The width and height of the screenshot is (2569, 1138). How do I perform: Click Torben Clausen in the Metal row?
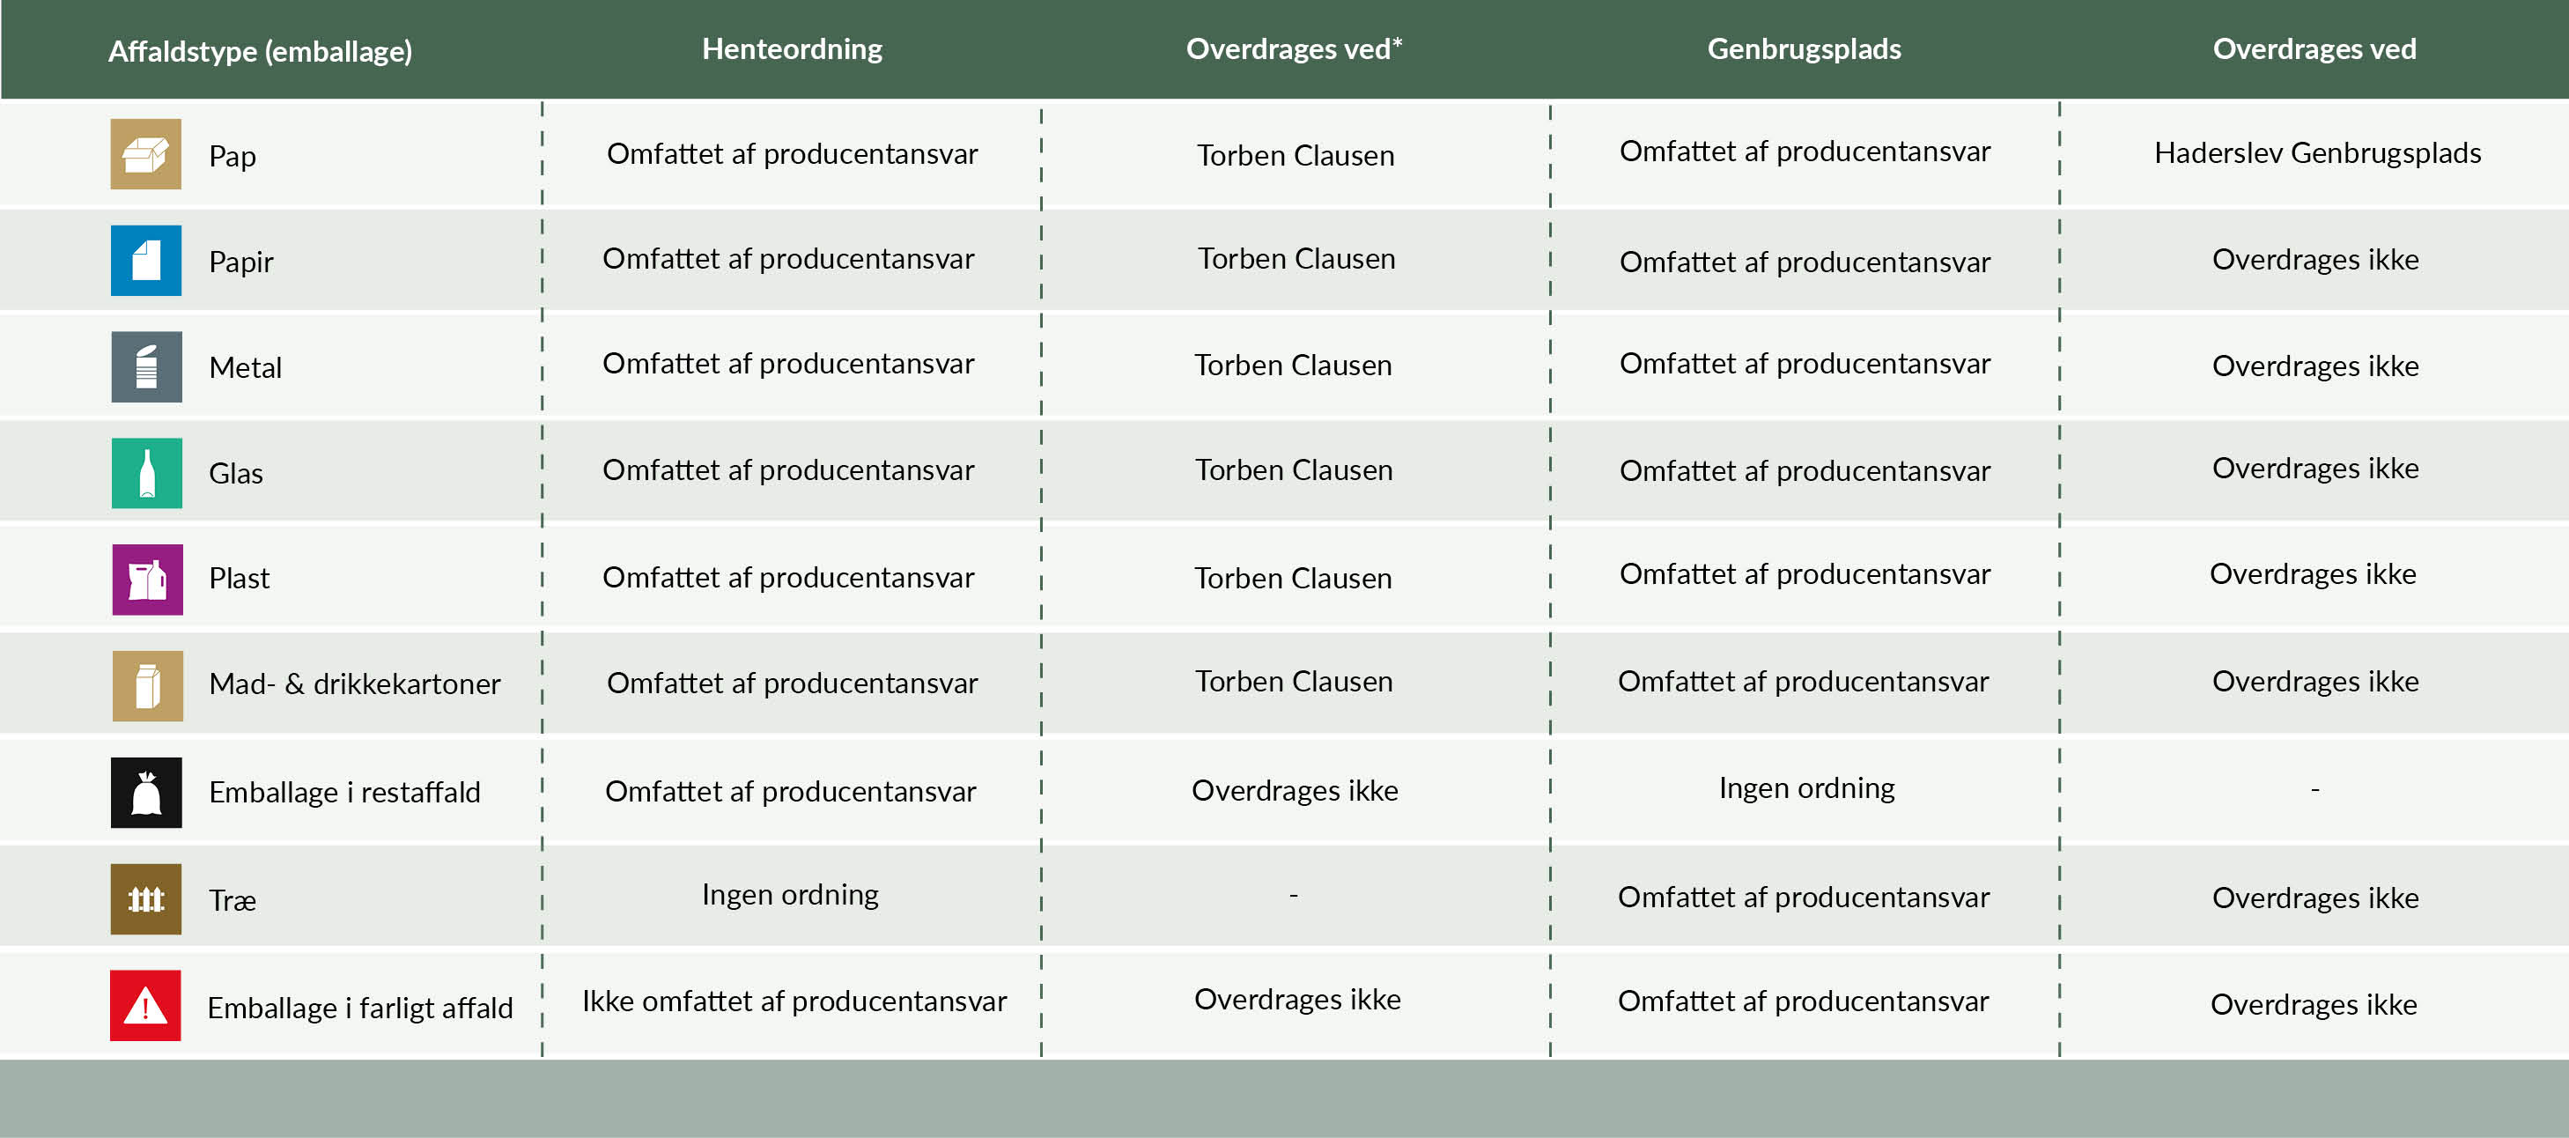(1293, 366)
